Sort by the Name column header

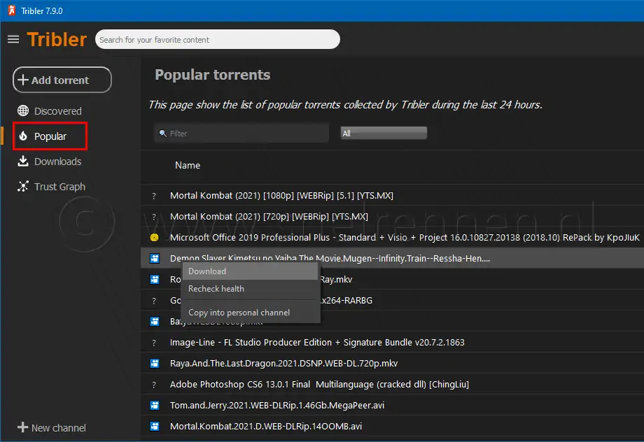point(188,165)
